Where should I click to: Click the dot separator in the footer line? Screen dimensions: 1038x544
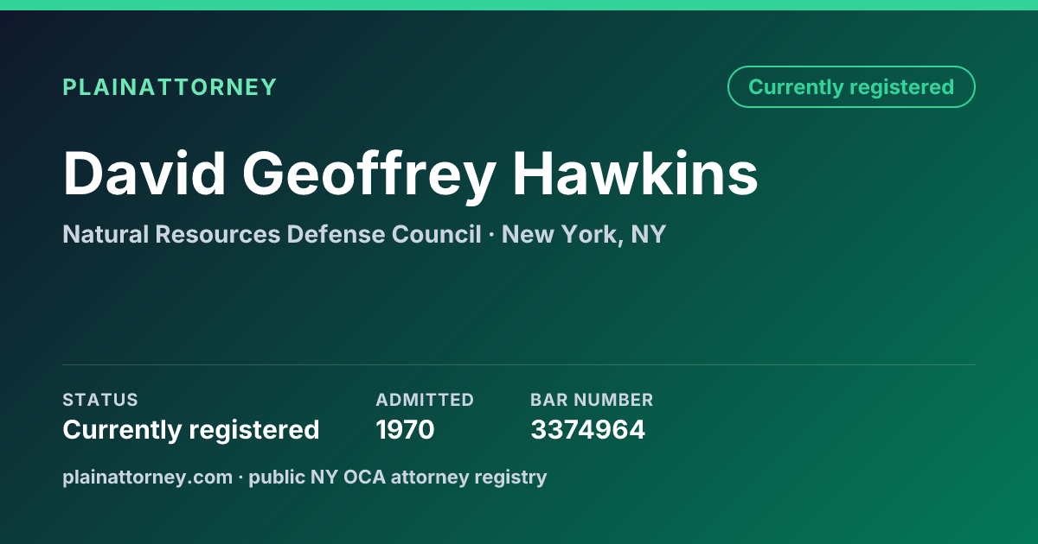coord(240,478)
